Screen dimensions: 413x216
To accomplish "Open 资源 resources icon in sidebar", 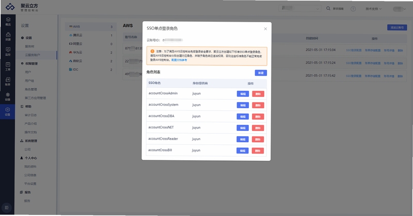I will click(x=8, y=37).
